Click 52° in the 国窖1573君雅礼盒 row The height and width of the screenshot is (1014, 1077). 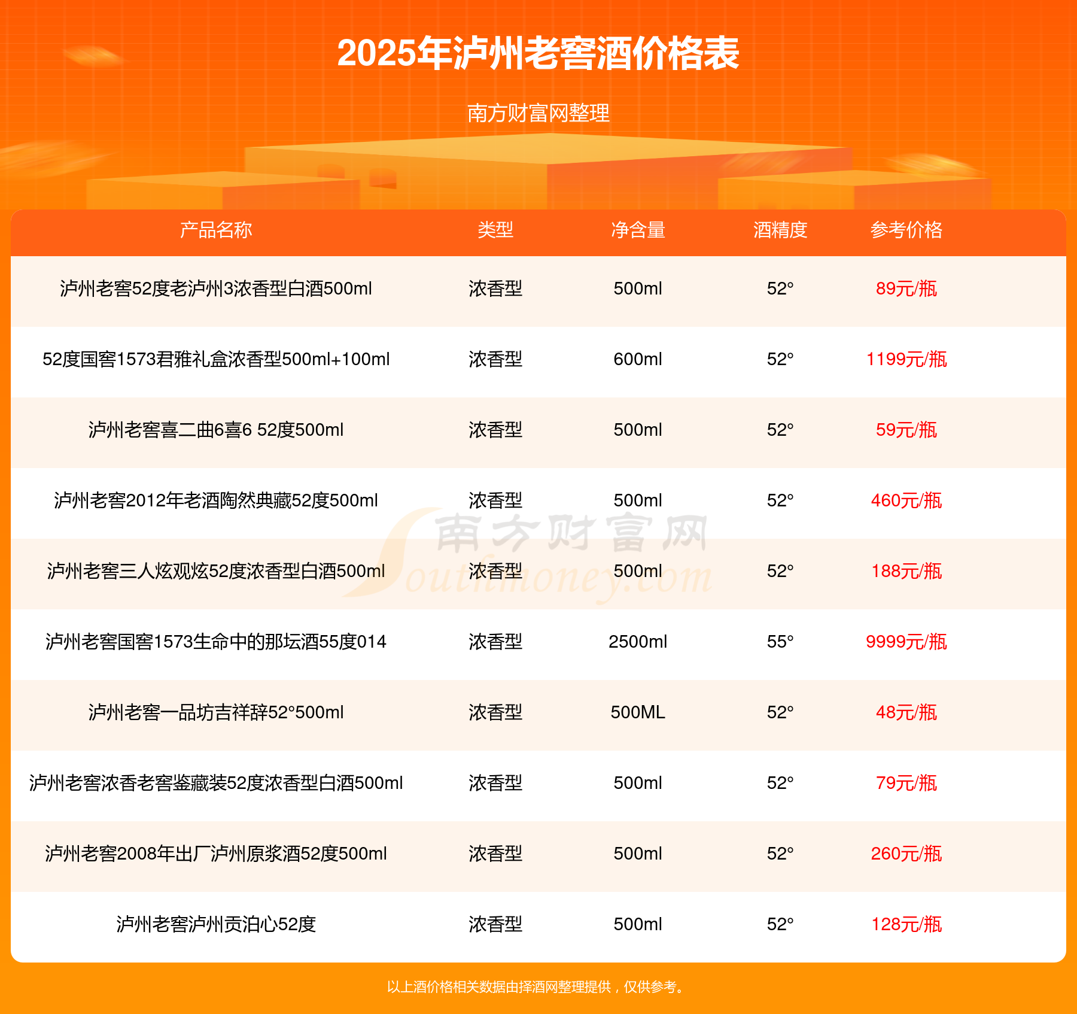click(780, 359)
